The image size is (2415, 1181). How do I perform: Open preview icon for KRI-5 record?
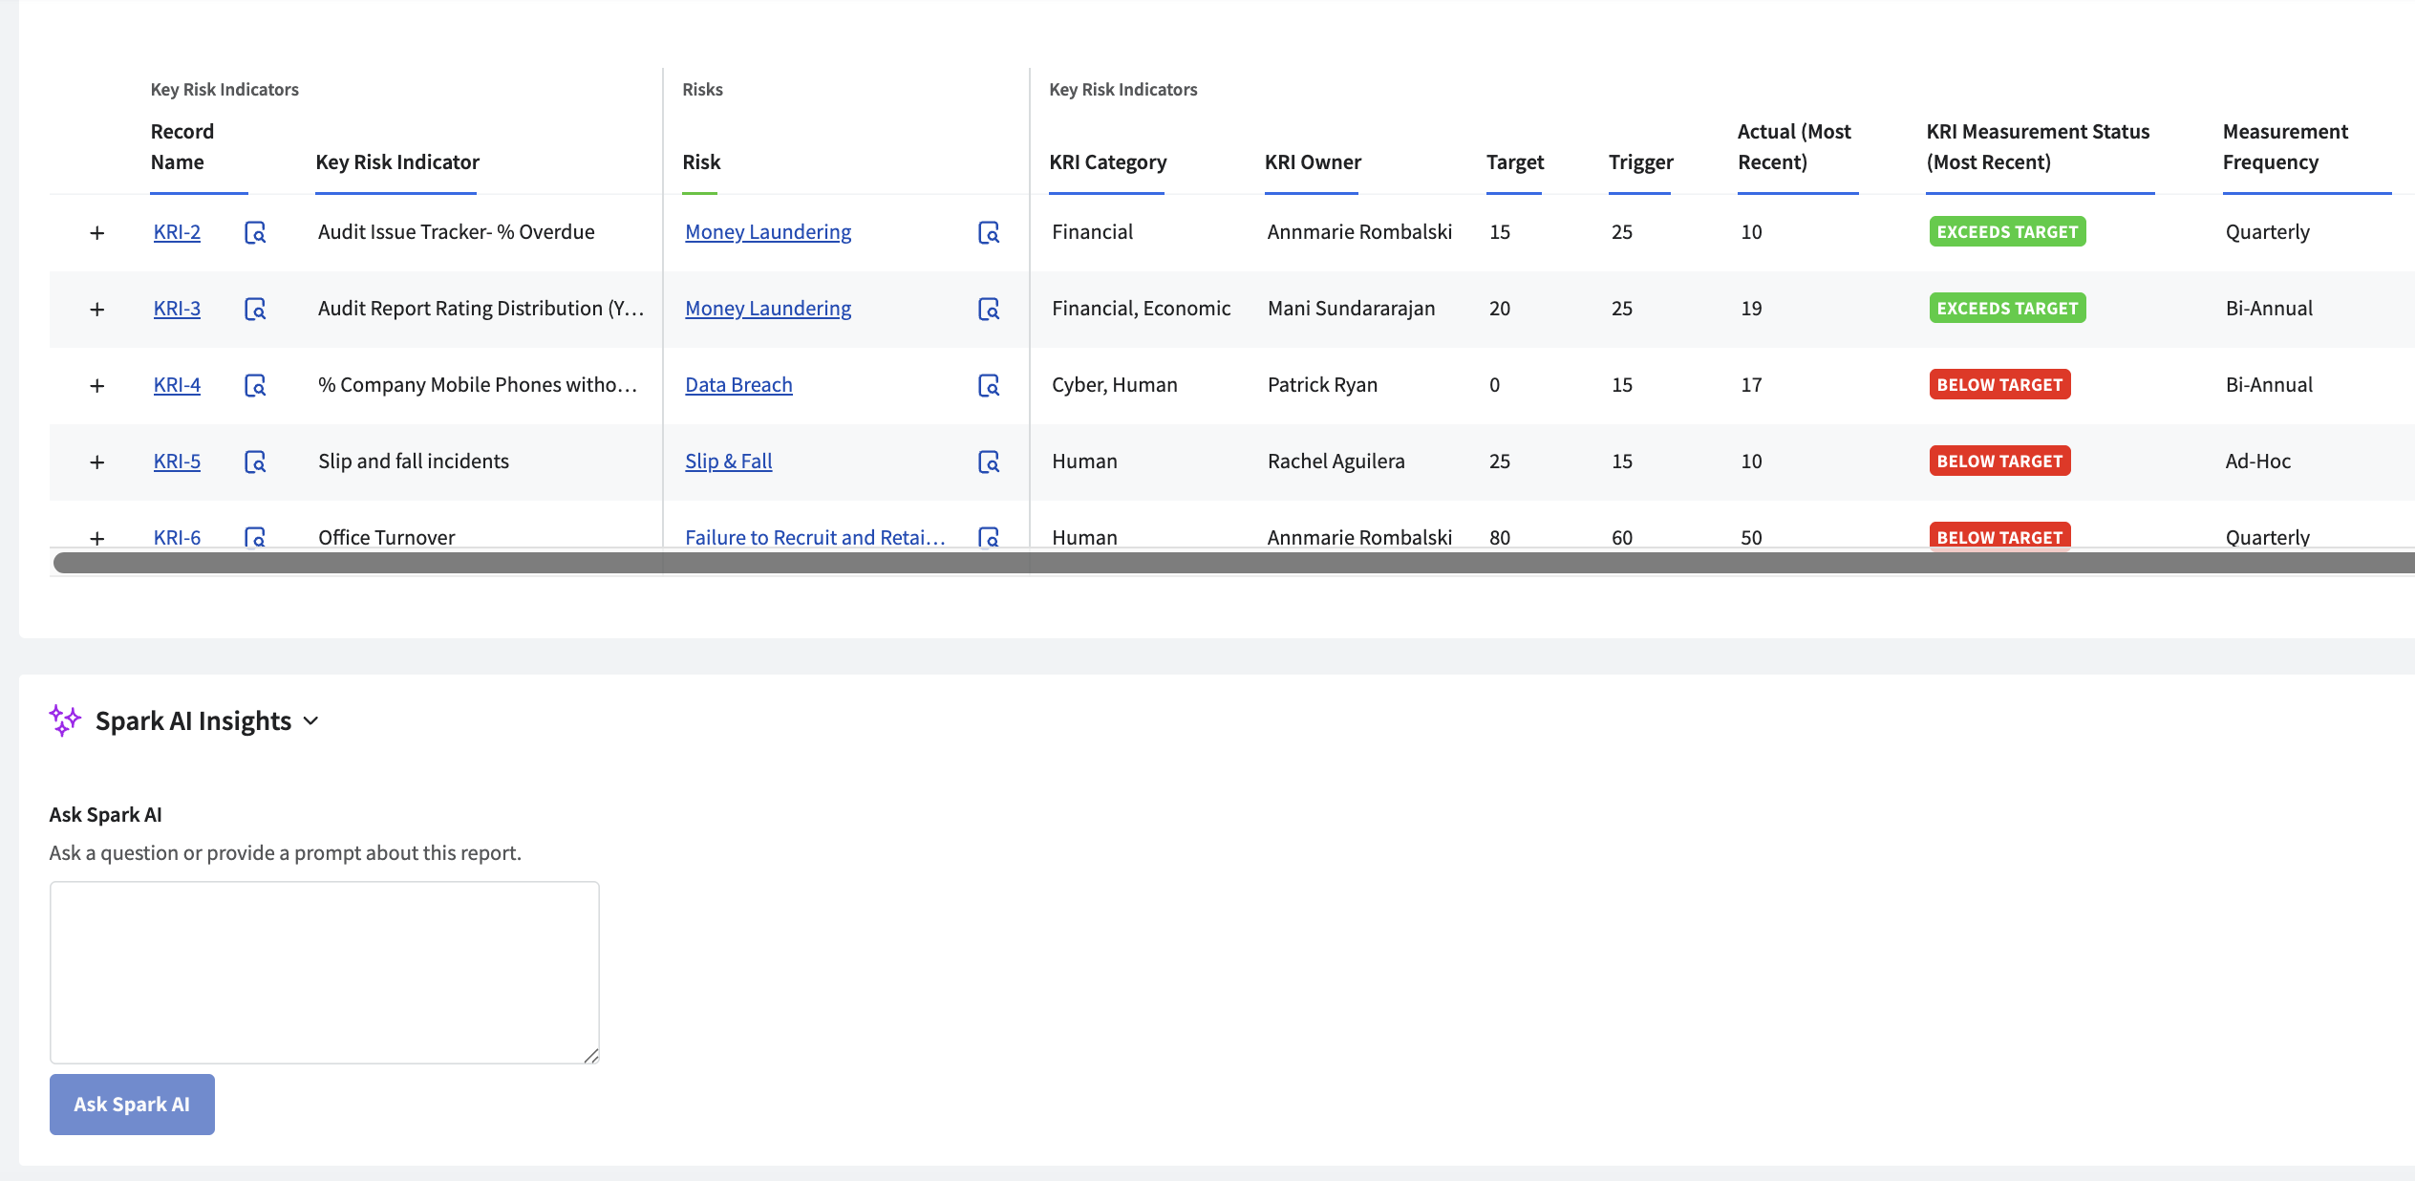pyautogui.click(x=255, y=462)
